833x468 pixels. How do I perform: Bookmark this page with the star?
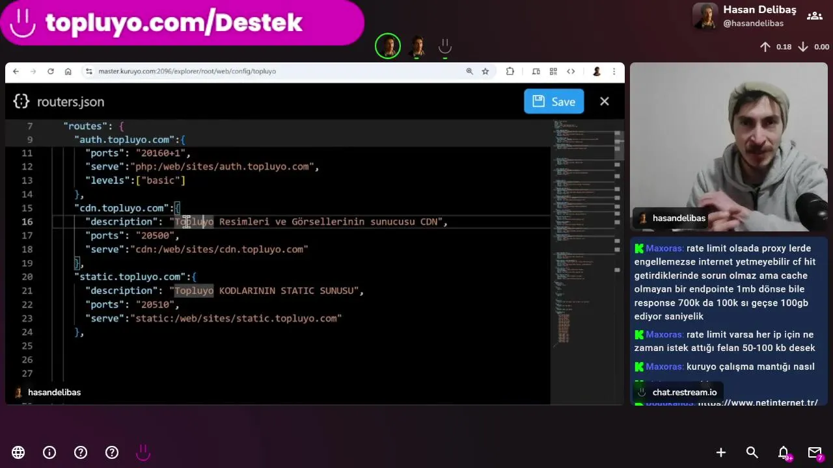pos(485,71)
